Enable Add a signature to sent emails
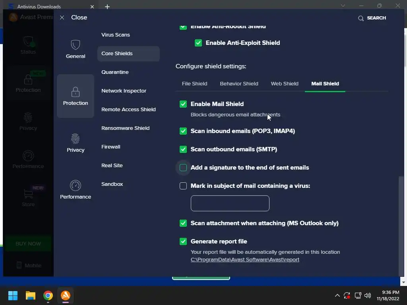Screen dimensions: 407x305 [x=183, y=168]
